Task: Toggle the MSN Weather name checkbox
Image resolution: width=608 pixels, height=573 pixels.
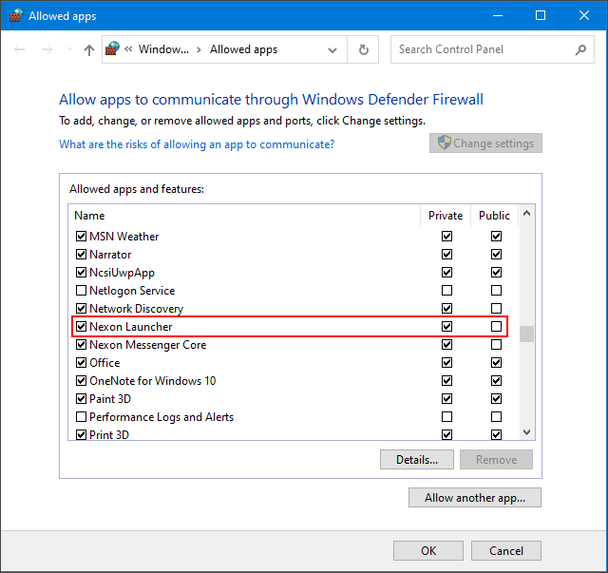Action: (x=81, y=237)
